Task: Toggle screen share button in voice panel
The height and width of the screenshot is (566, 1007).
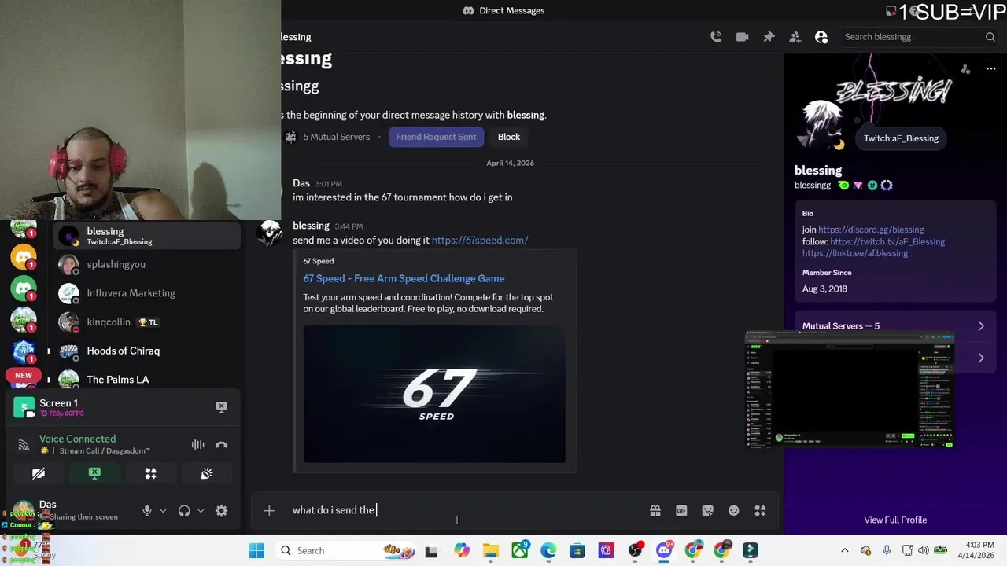Action: [94, 473]
